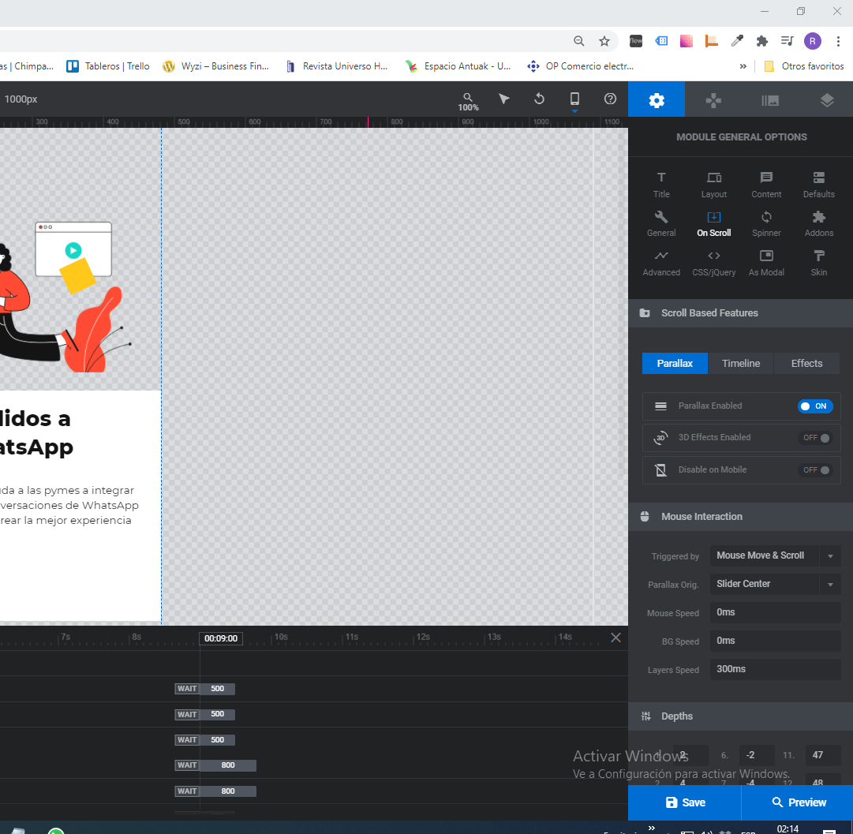853x834 pixels.
Task: Open the device size mobile icon
Action: point(574,99)
